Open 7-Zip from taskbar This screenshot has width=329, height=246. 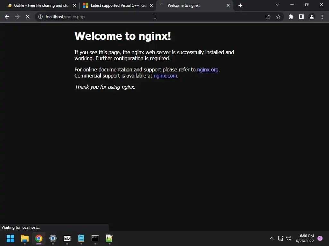point(67,238)
